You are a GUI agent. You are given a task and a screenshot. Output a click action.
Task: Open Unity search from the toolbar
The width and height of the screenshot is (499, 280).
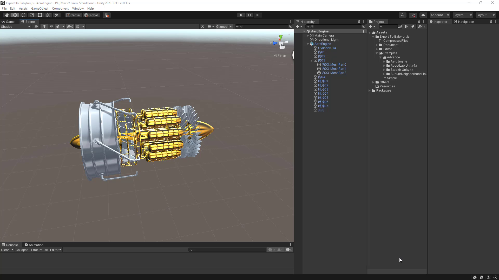pyautogui.click(x=402, y=15)
